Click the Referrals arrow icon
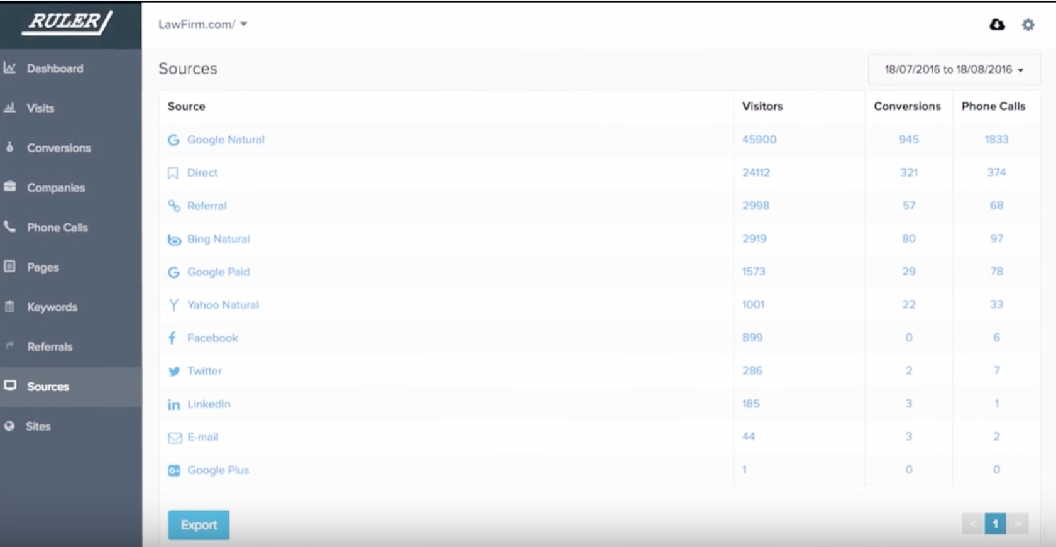Image resolution: width=1056 pixels, height=547 pixels. pos(9,346)
